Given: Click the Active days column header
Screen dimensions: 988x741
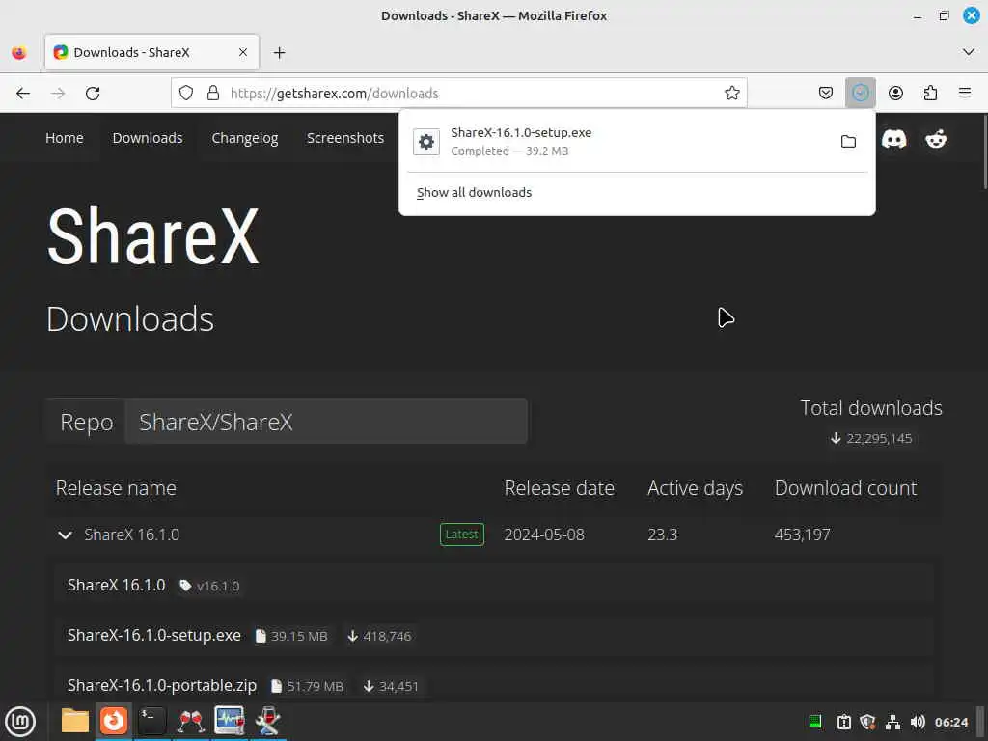Looking at the screenshot, I should (x=695, y=488).
